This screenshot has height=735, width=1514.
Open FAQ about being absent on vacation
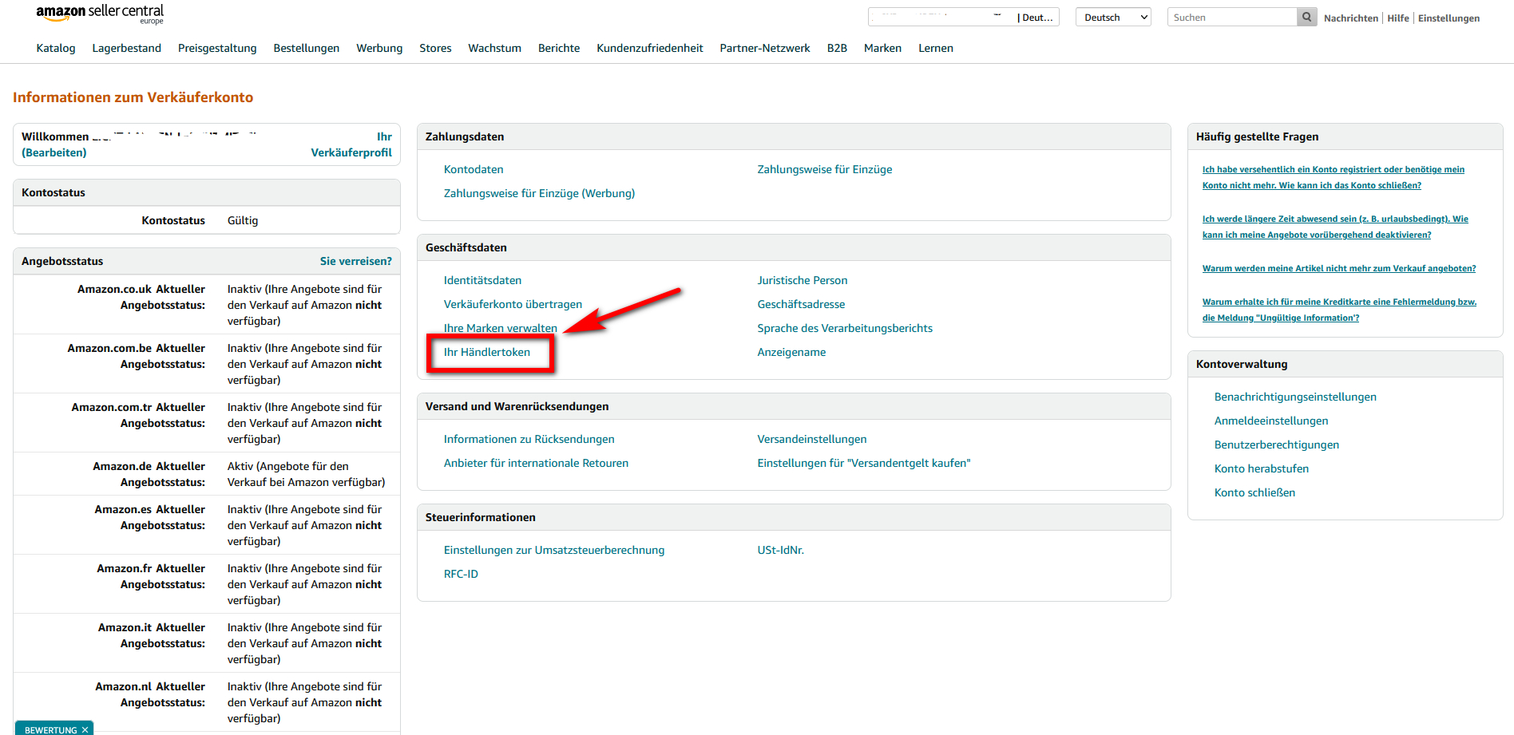1335,227
